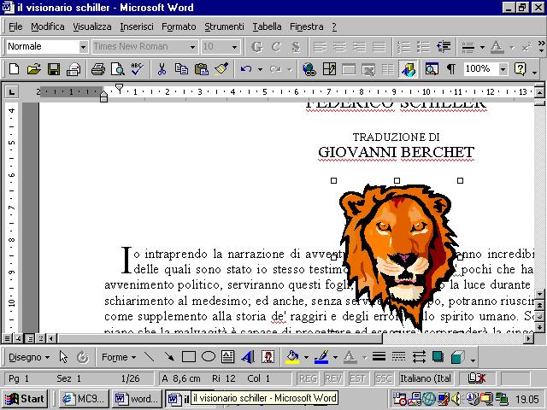Copy the selection with the copy icon
Screen dimensions: 547x410
(181, 69)
